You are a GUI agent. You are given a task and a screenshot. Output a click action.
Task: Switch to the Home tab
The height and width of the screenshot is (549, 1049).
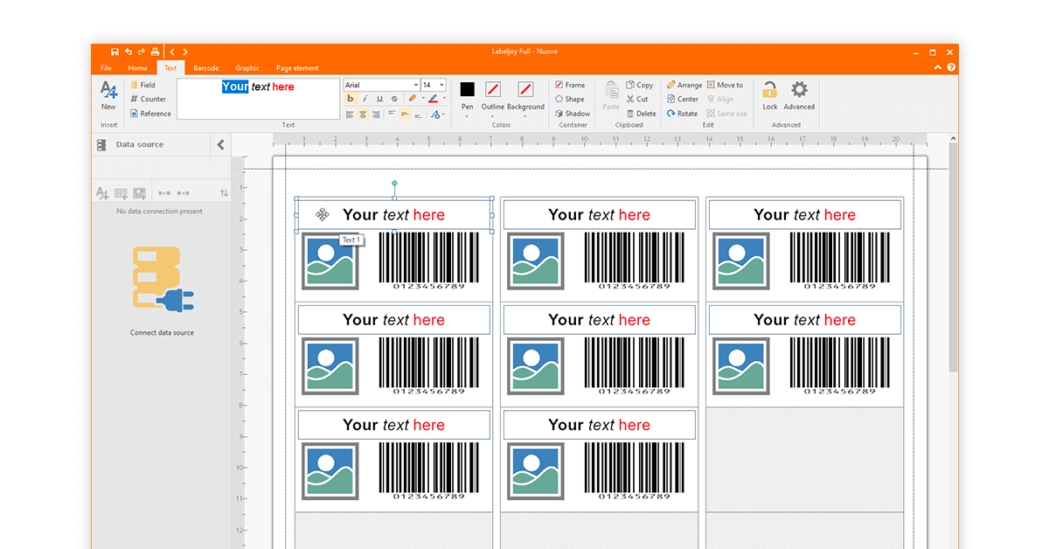pyautogui.click(x=138, y=68)
